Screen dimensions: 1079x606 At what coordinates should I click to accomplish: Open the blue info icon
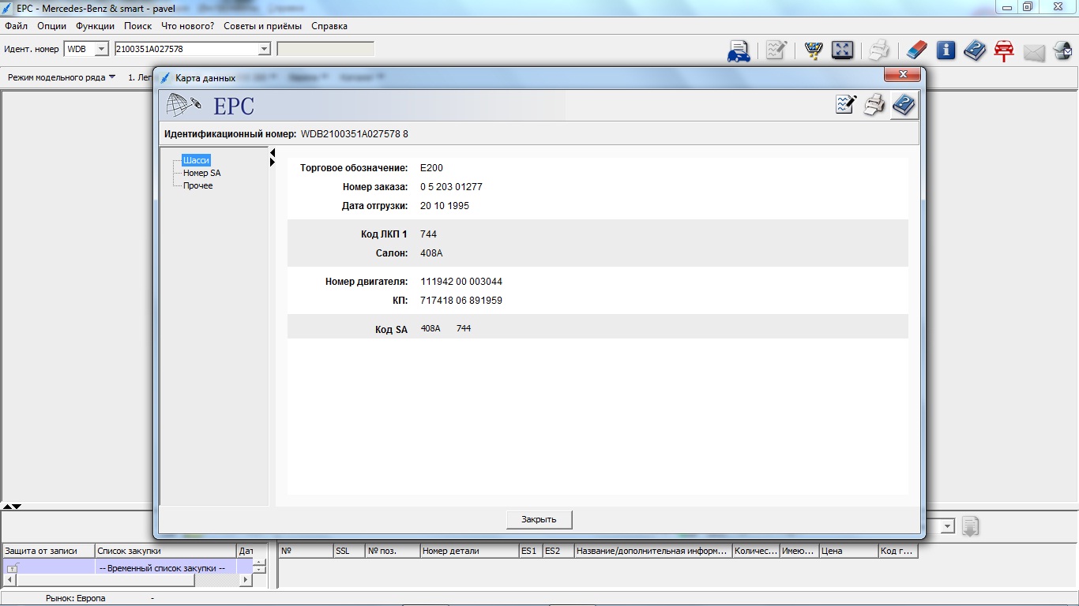(x=946, y=50)
